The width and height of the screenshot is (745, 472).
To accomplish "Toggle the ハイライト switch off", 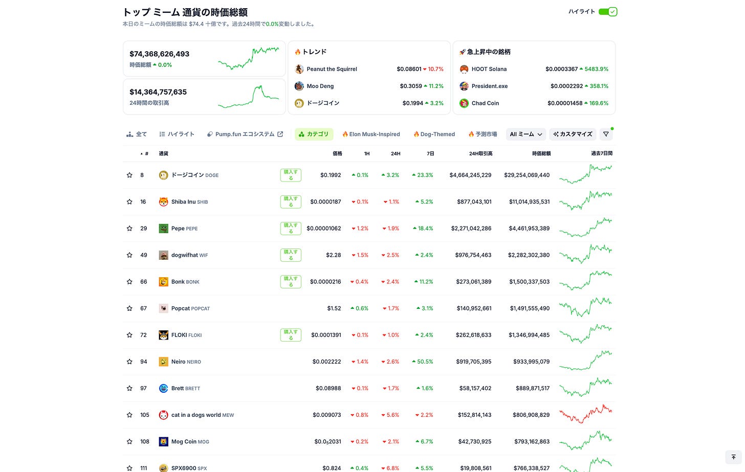I will (x=608, y=12).
